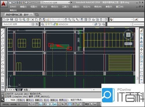Expand the WINDOW layer dropdown

(x=93, y=24)
